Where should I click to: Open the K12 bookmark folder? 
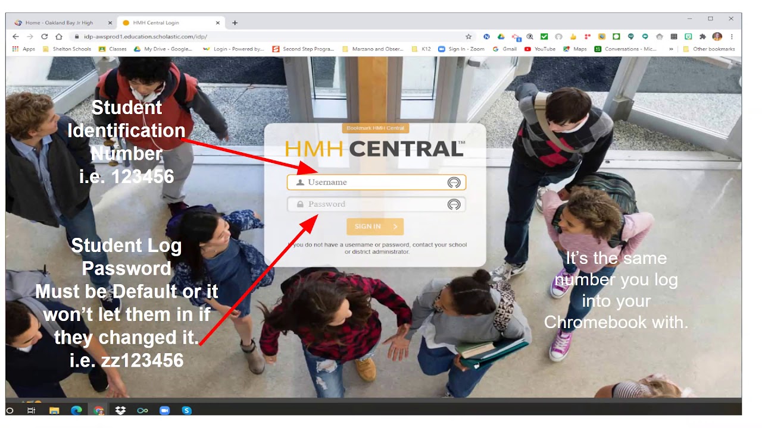pos(421,49)
